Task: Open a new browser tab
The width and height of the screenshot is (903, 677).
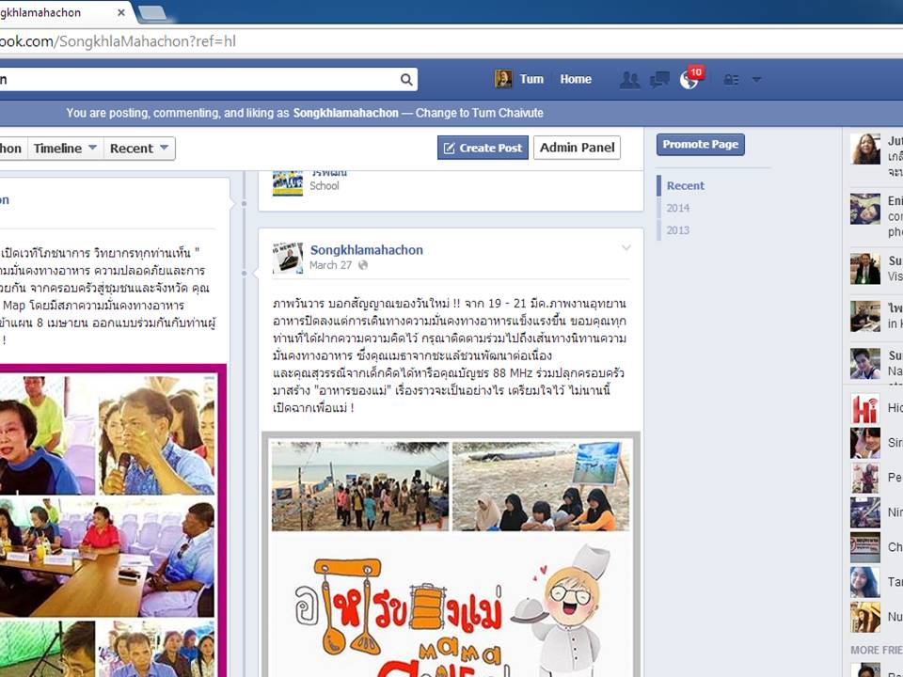Action: tap(152, 12)
